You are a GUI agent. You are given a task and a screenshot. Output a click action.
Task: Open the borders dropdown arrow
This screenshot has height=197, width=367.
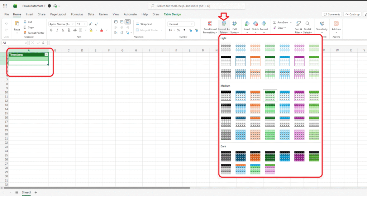click(86, 30)
